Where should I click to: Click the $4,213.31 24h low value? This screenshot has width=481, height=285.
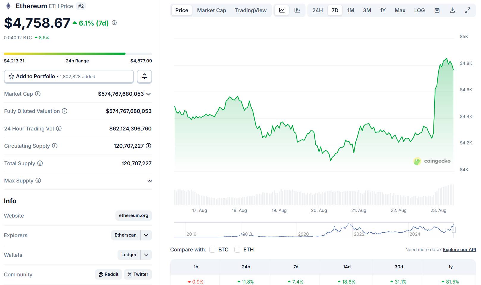[x=14, y=61]
